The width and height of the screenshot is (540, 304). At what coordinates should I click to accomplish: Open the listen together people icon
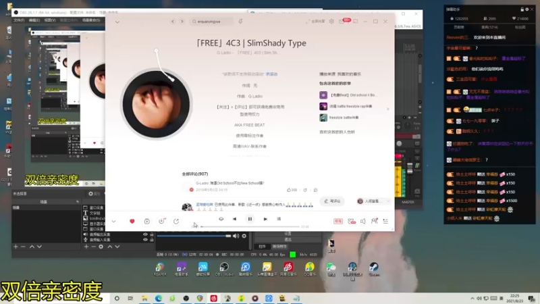tap(375, 221)
